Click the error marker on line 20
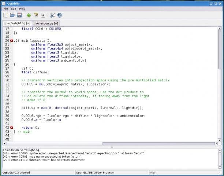This screenshot has width=224, height=176. click(x=12, y=41)
